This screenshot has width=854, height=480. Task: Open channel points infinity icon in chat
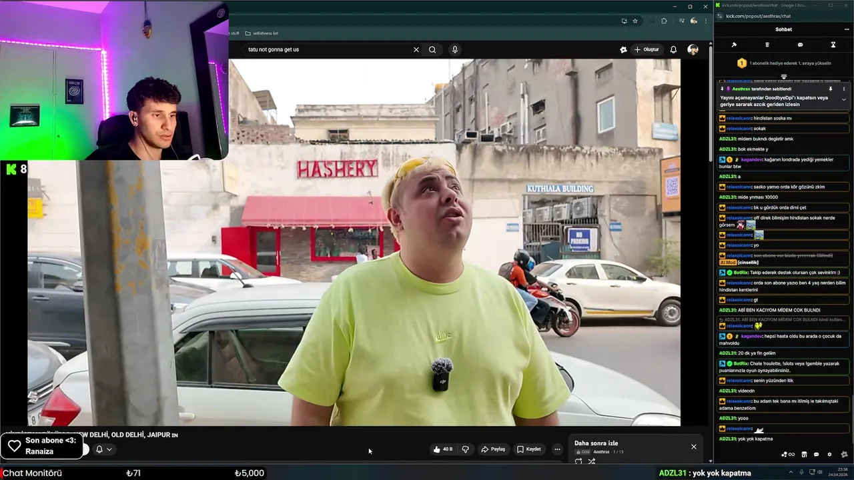point(788,455)
